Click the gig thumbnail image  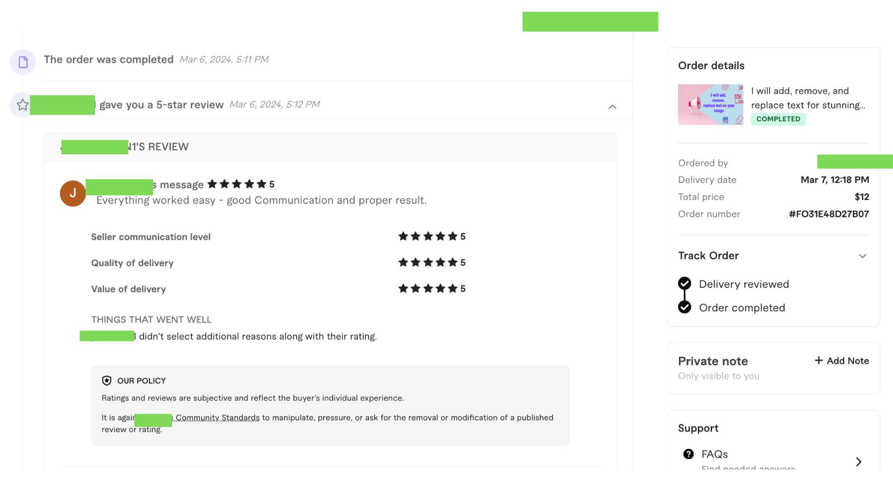[710, 105]
